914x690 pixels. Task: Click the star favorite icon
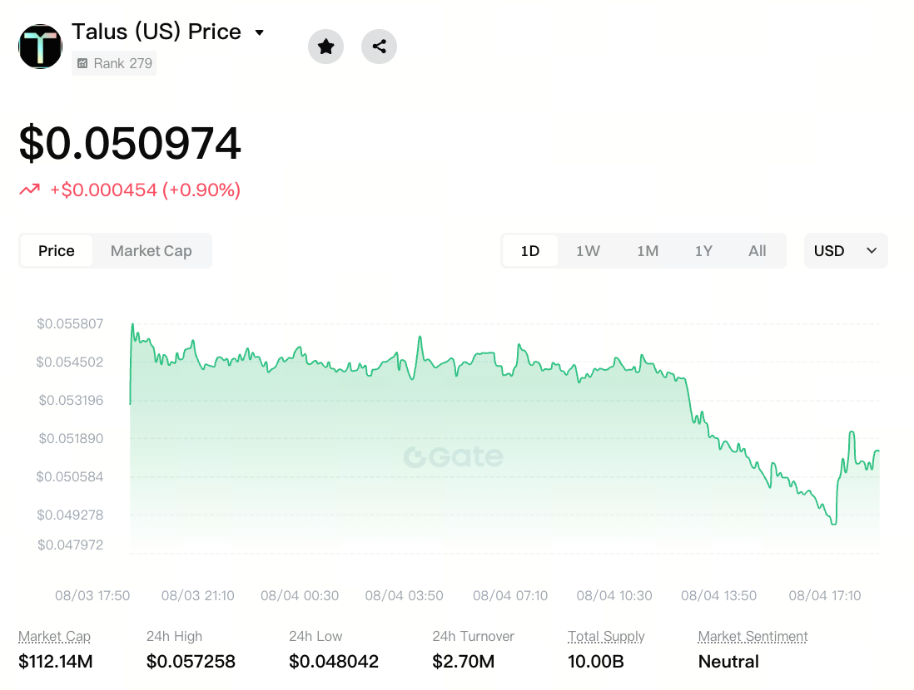[325, 47]
